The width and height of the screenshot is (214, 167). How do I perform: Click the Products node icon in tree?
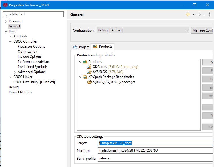[85, 62]
